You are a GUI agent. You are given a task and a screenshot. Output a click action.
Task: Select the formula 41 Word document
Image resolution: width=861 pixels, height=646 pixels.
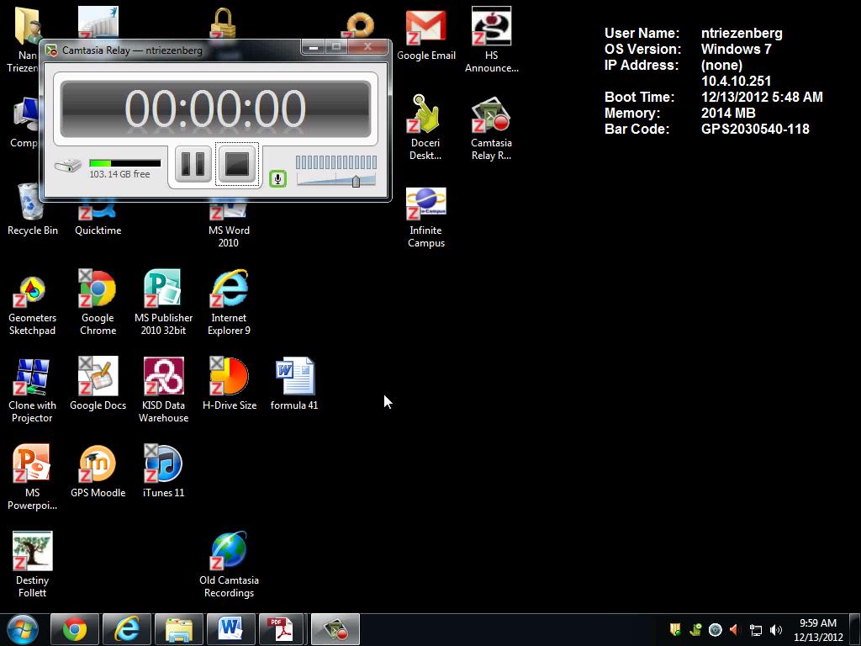click(x=294, y=384)
